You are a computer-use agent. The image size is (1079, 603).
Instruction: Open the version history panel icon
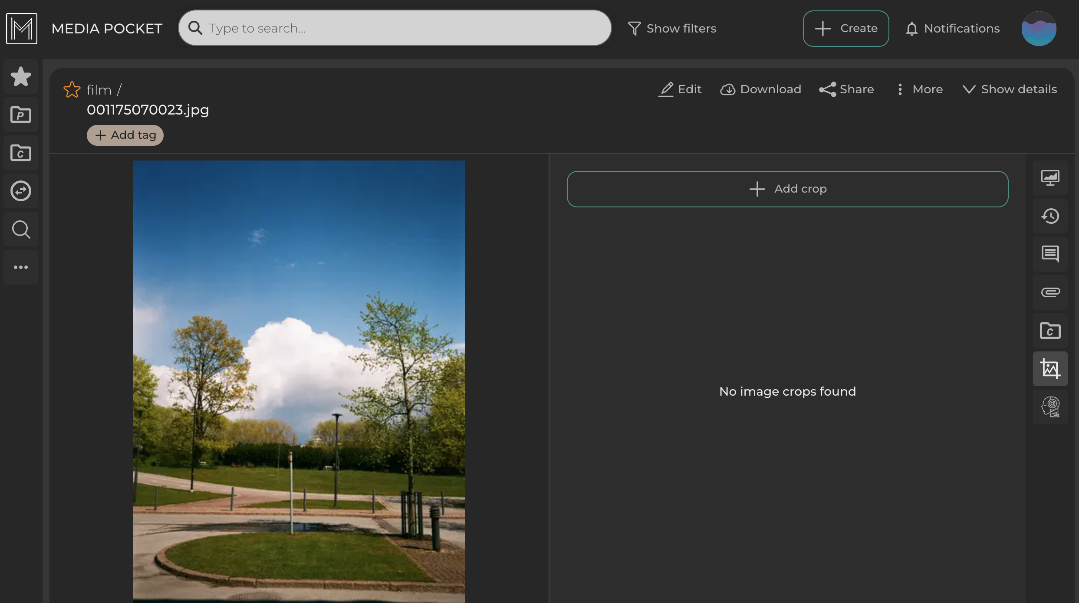point(1050,216)
